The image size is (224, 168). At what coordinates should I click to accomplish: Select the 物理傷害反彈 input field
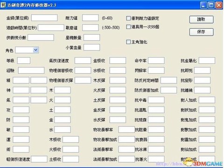83,80
